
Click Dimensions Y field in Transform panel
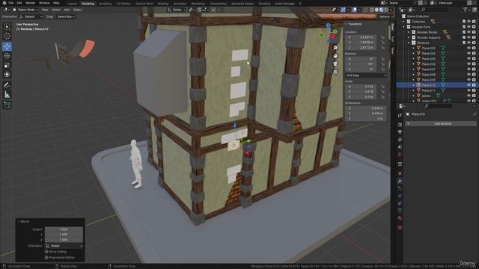[x=366, y=113]
